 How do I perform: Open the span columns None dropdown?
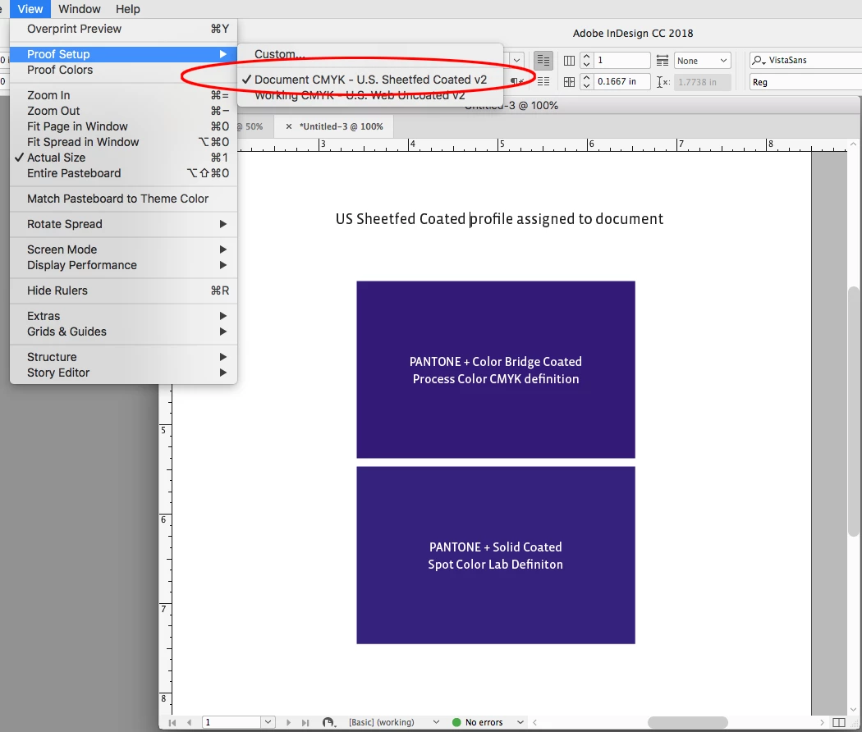point(703,61)
